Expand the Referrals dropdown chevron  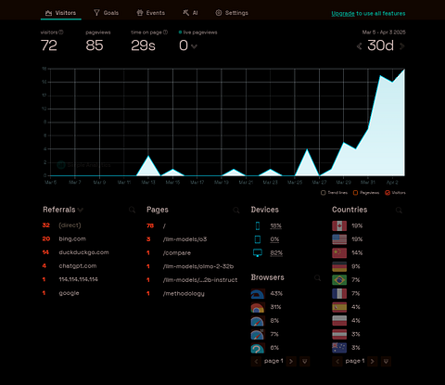(x=81, y=211)
